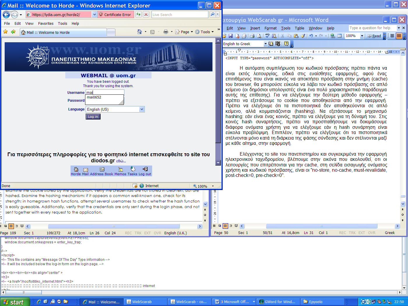Open GWord for Windows taskbar button

coord(278,302)
